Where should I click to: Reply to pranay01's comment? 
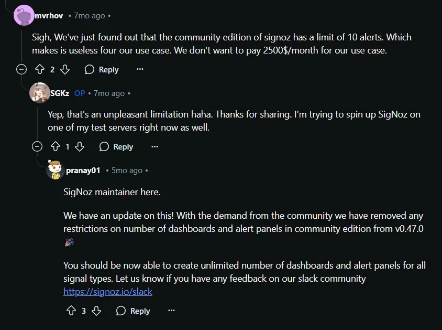[x=133, y=311]
